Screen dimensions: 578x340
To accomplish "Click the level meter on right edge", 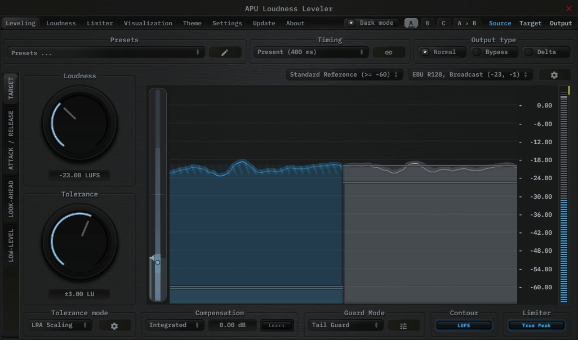I will [563, 195].
